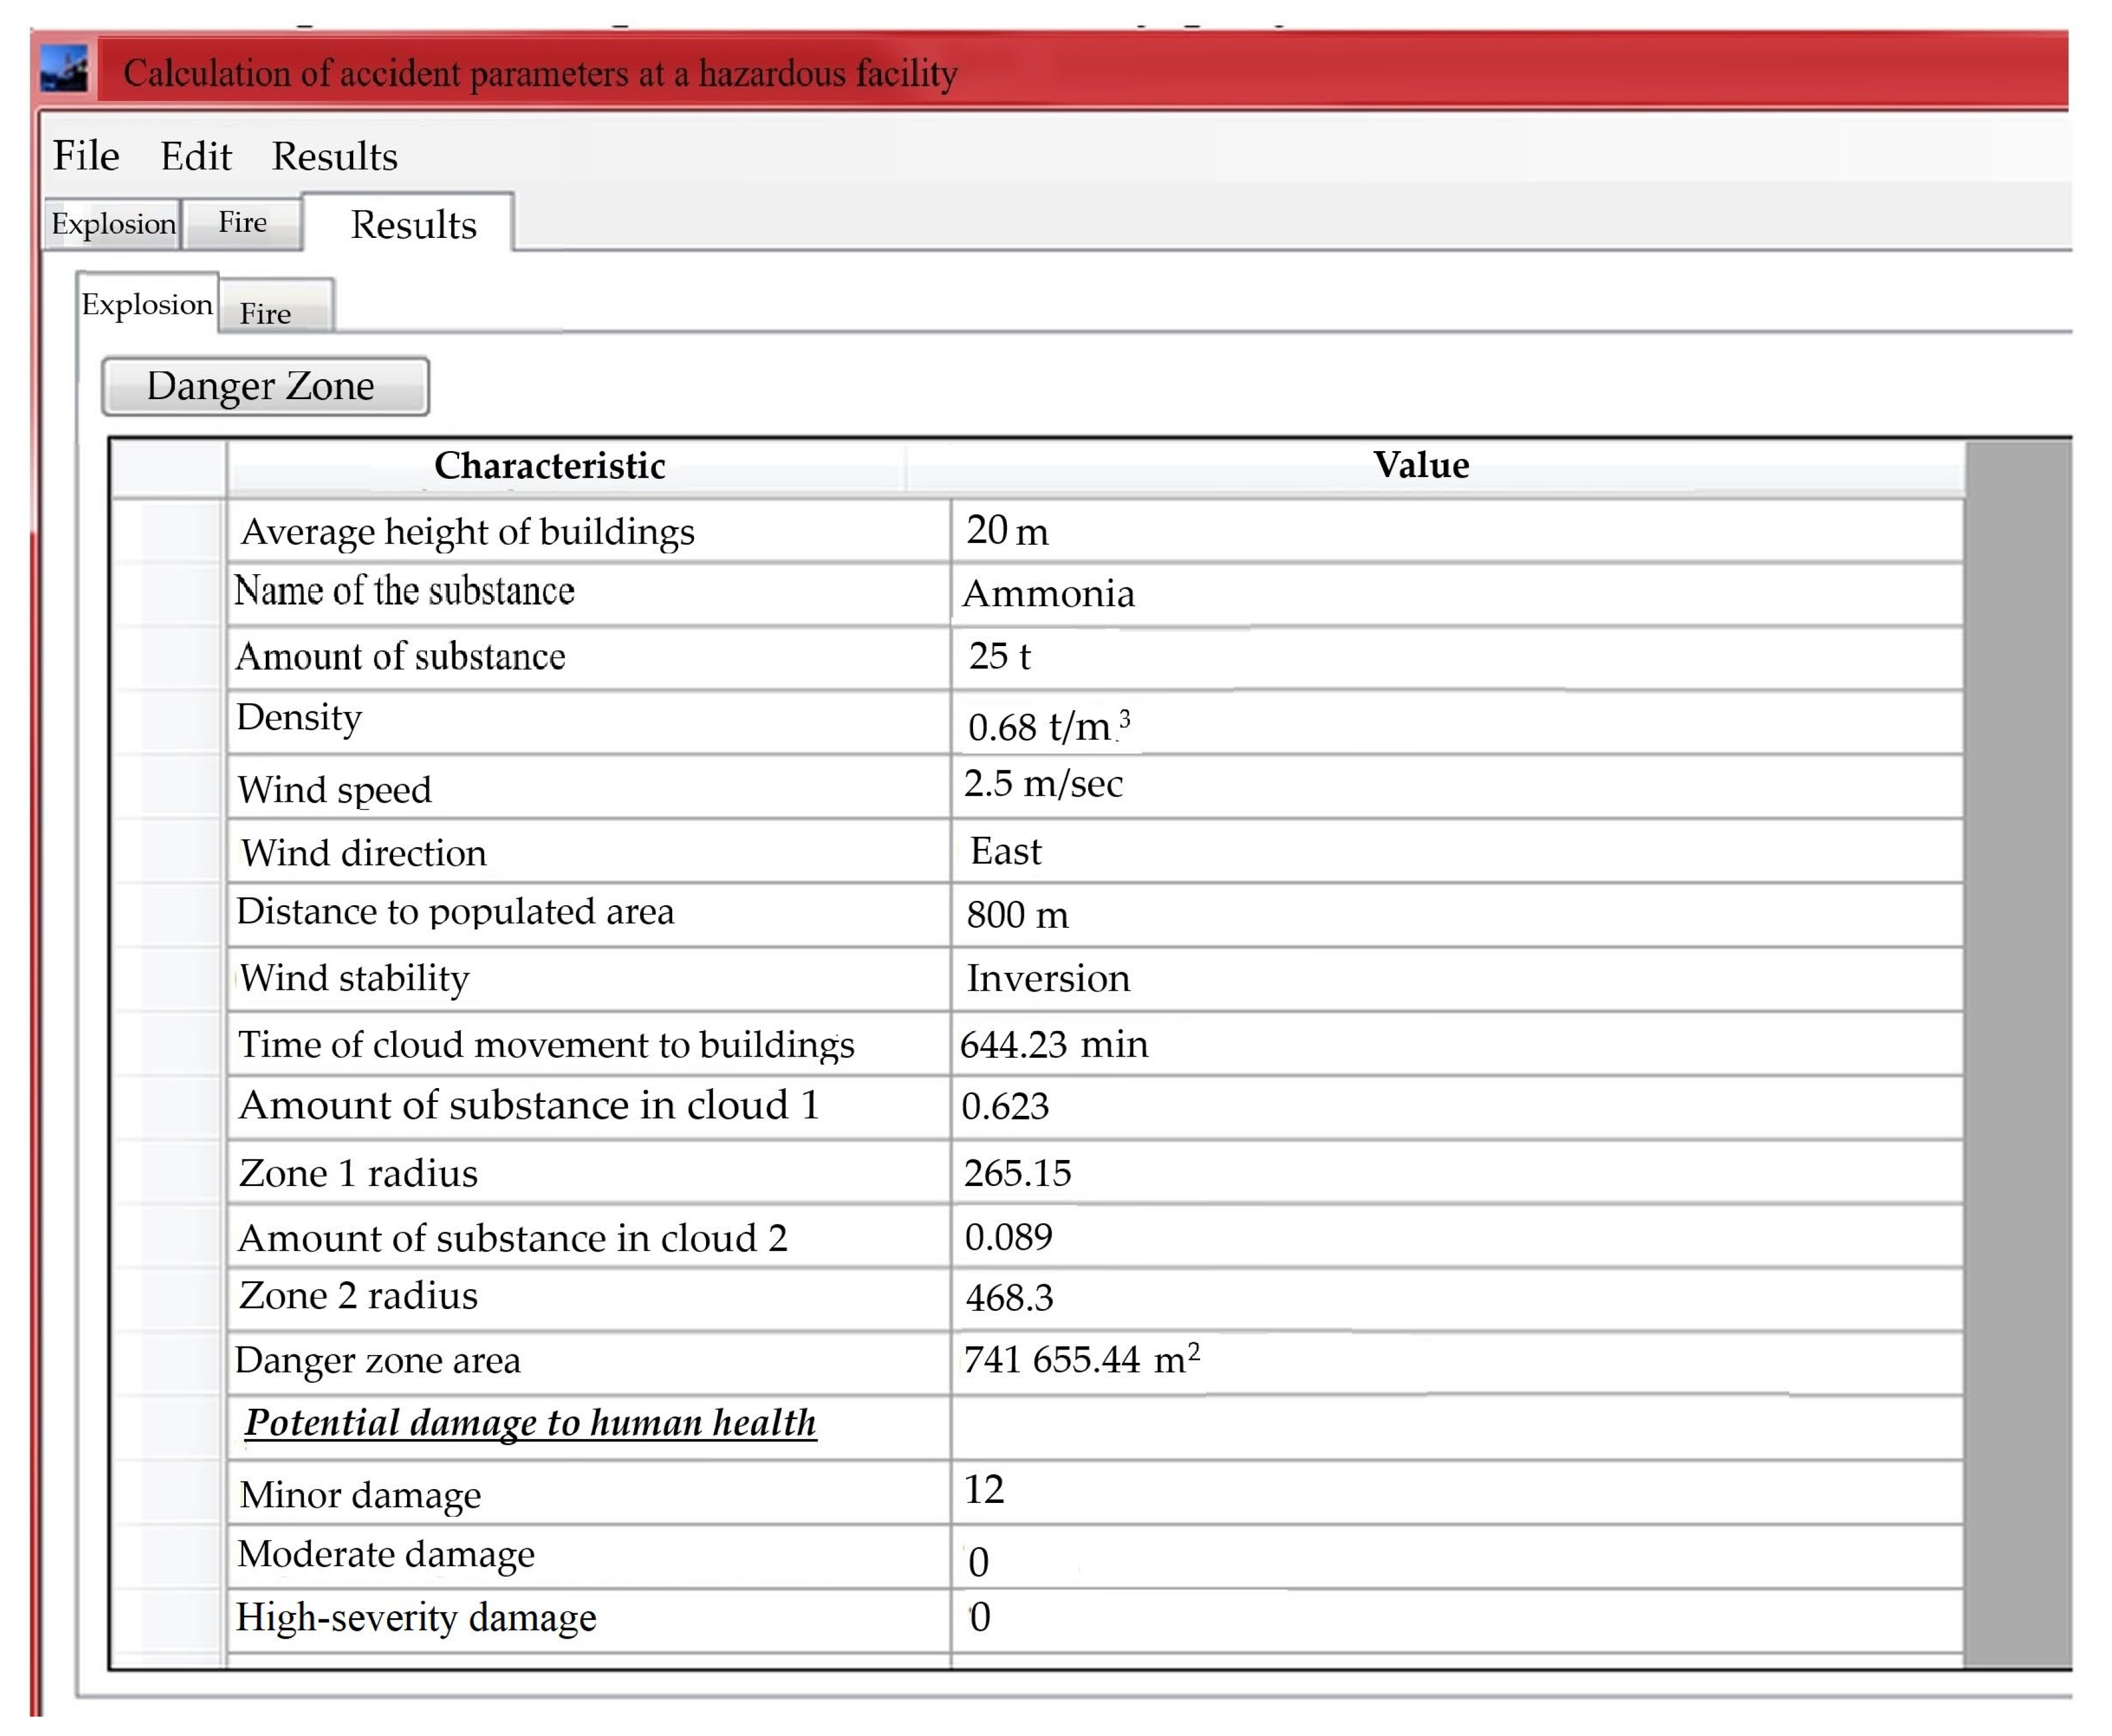2112x1736 pixels.
Task: Select the 'Wind stability' row label
Action: (589, 979)
